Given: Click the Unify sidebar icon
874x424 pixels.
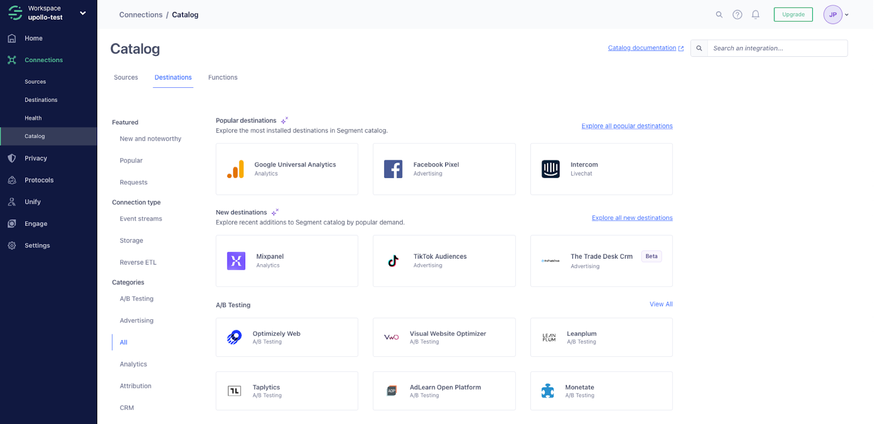Looking at the screenshot, I should [x=12, y=202].
